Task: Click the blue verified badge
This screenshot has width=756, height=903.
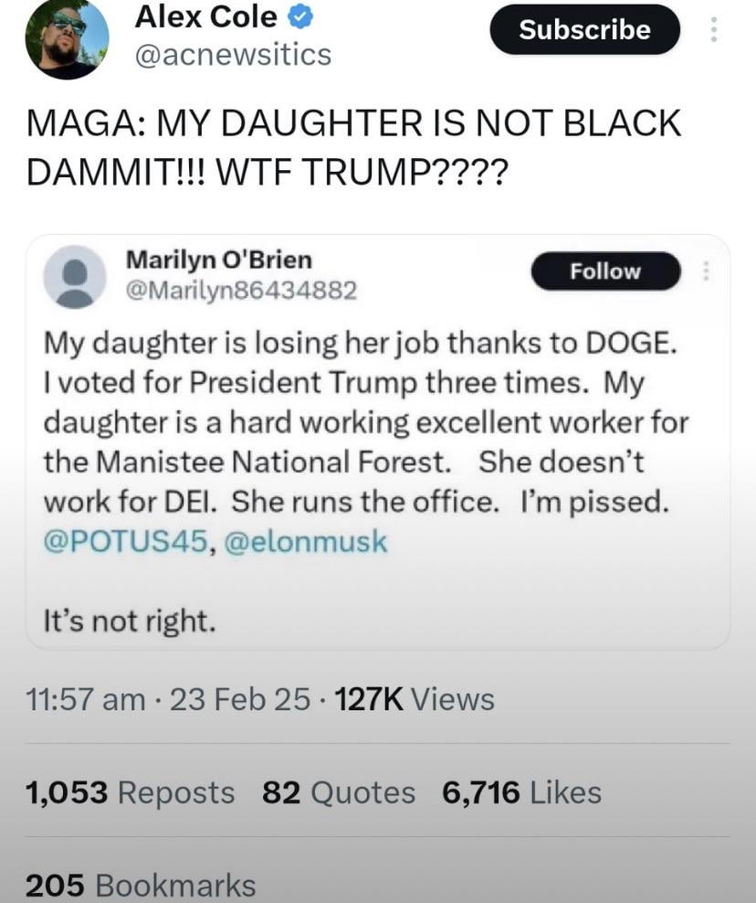Action: 304,16
